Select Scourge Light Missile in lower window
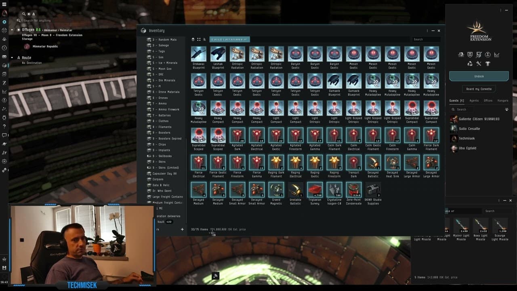Screen dimensions: 517x291 pyautogui.click(x=500, y=230)
